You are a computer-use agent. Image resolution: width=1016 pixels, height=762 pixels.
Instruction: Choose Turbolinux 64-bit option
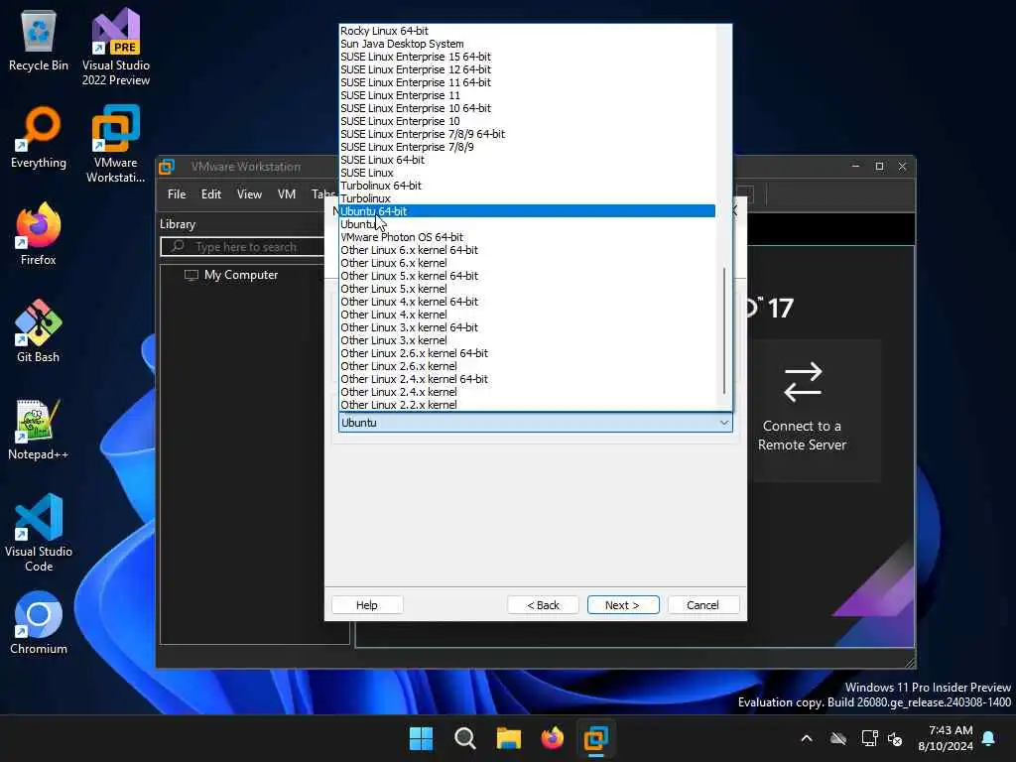click(x=527, y=186)
